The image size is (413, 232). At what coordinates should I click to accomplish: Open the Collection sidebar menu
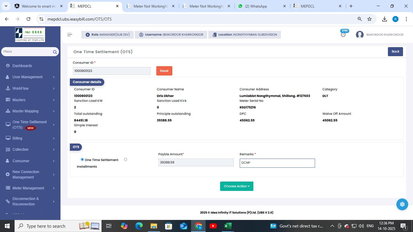30,150
